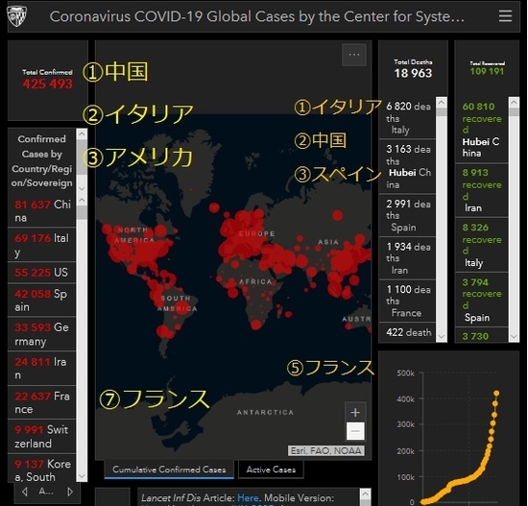Click the latest point on cases chart
Viewport: 528px width, 506px height.
point(496,393)
